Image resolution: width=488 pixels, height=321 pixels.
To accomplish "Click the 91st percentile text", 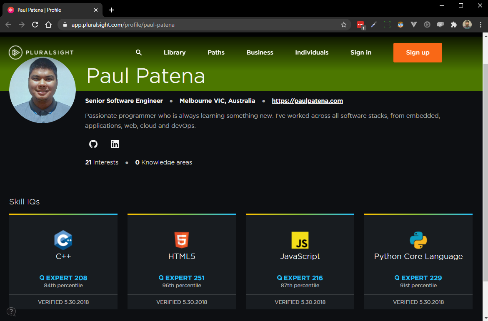I will (418, 286).
